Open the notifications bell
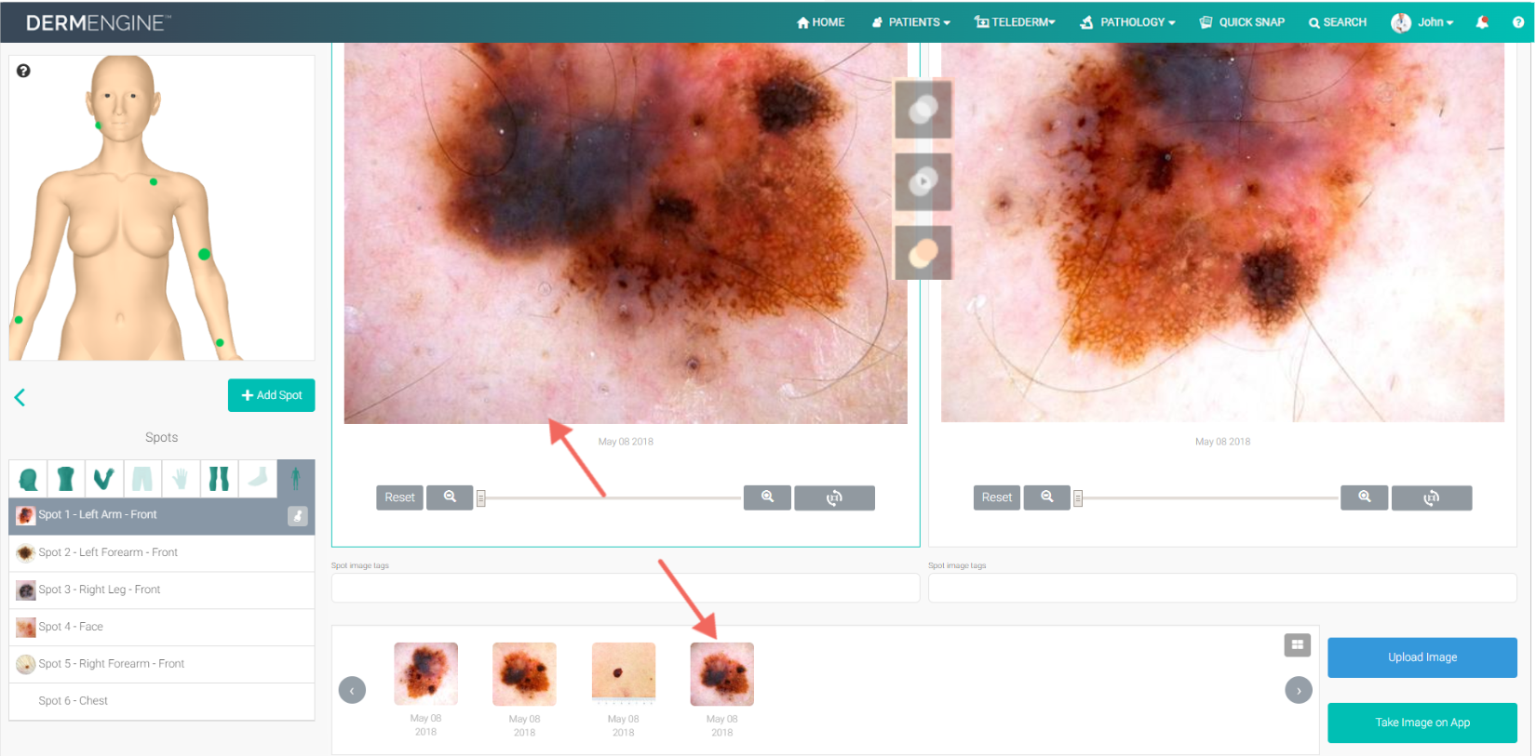The width and height of the screenshot is (1536, 756). pos(1482,22)
